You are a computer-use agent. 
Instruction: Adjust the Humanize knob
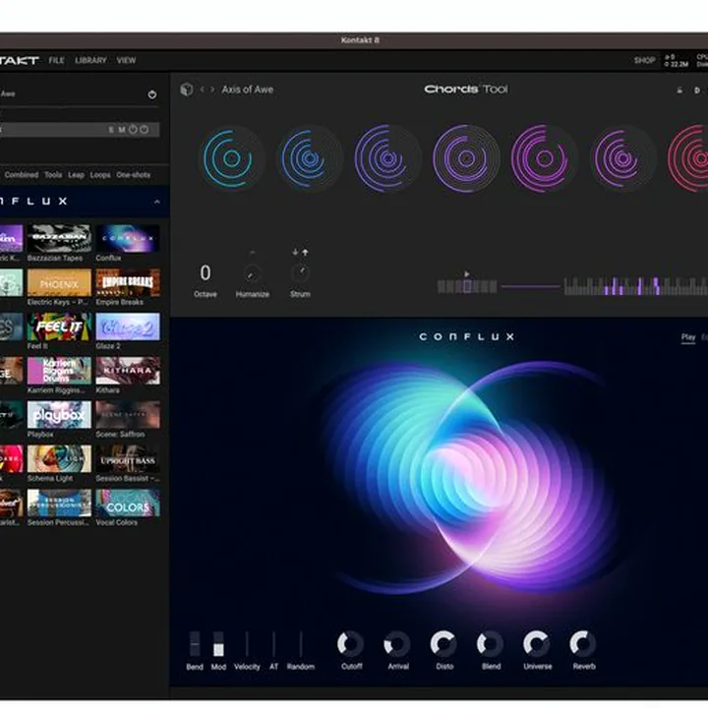252,273
